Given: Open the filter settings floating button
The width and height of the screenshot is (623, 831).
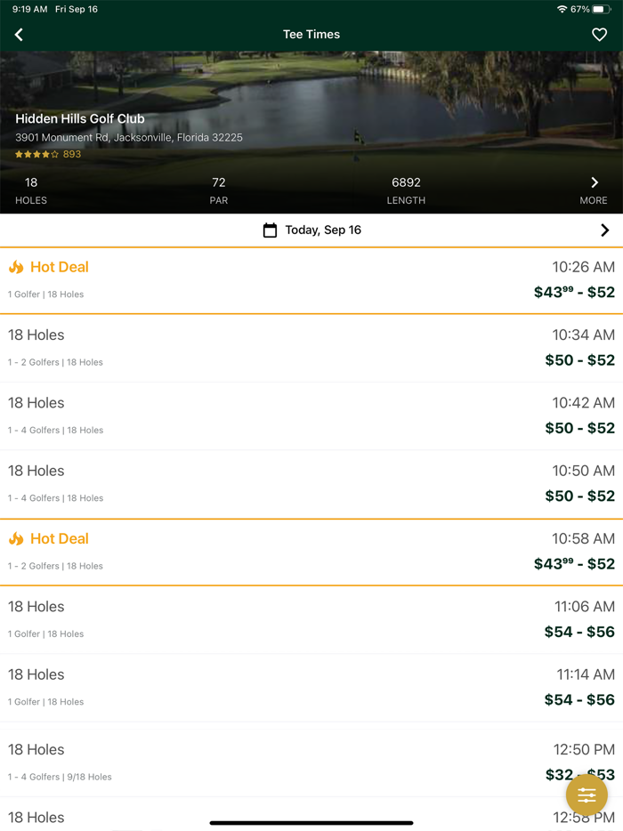Looking at the screenshot, I should 587,795.
